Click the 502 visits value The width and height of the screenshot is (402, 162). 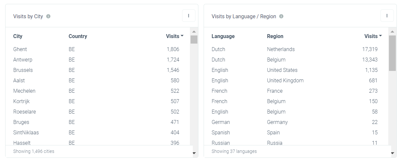coord(175,112)
